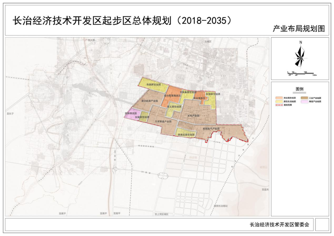Screen dimensions: 334x236
Task: Click the 综合配套服务区 zone label
Action: 172,96
